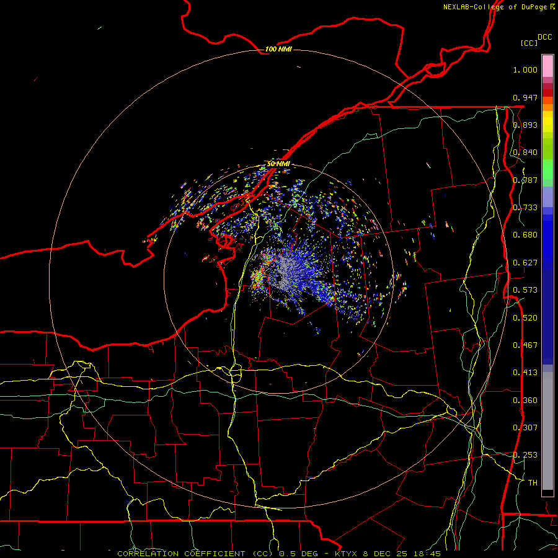Click the 100 NMI range ring label

tap(278, 49)
